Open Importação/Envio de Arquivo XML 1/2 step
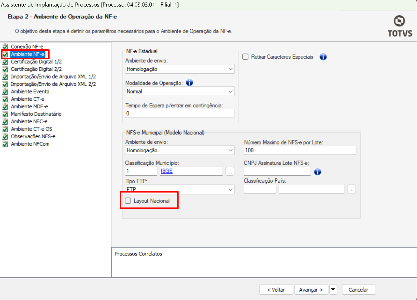This screenshot has height=300, width=417. (x=53, y=77)
